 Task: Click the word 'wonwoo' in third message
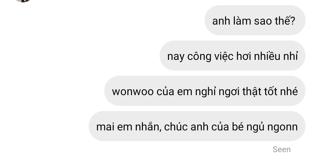pyautogui.click(x=133, y=91)
